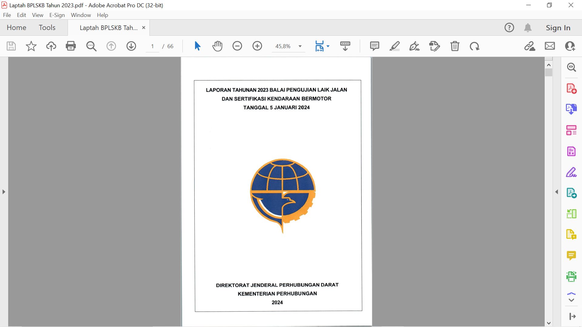Click the zoom percentage field 45,8%

coord(283,46)
